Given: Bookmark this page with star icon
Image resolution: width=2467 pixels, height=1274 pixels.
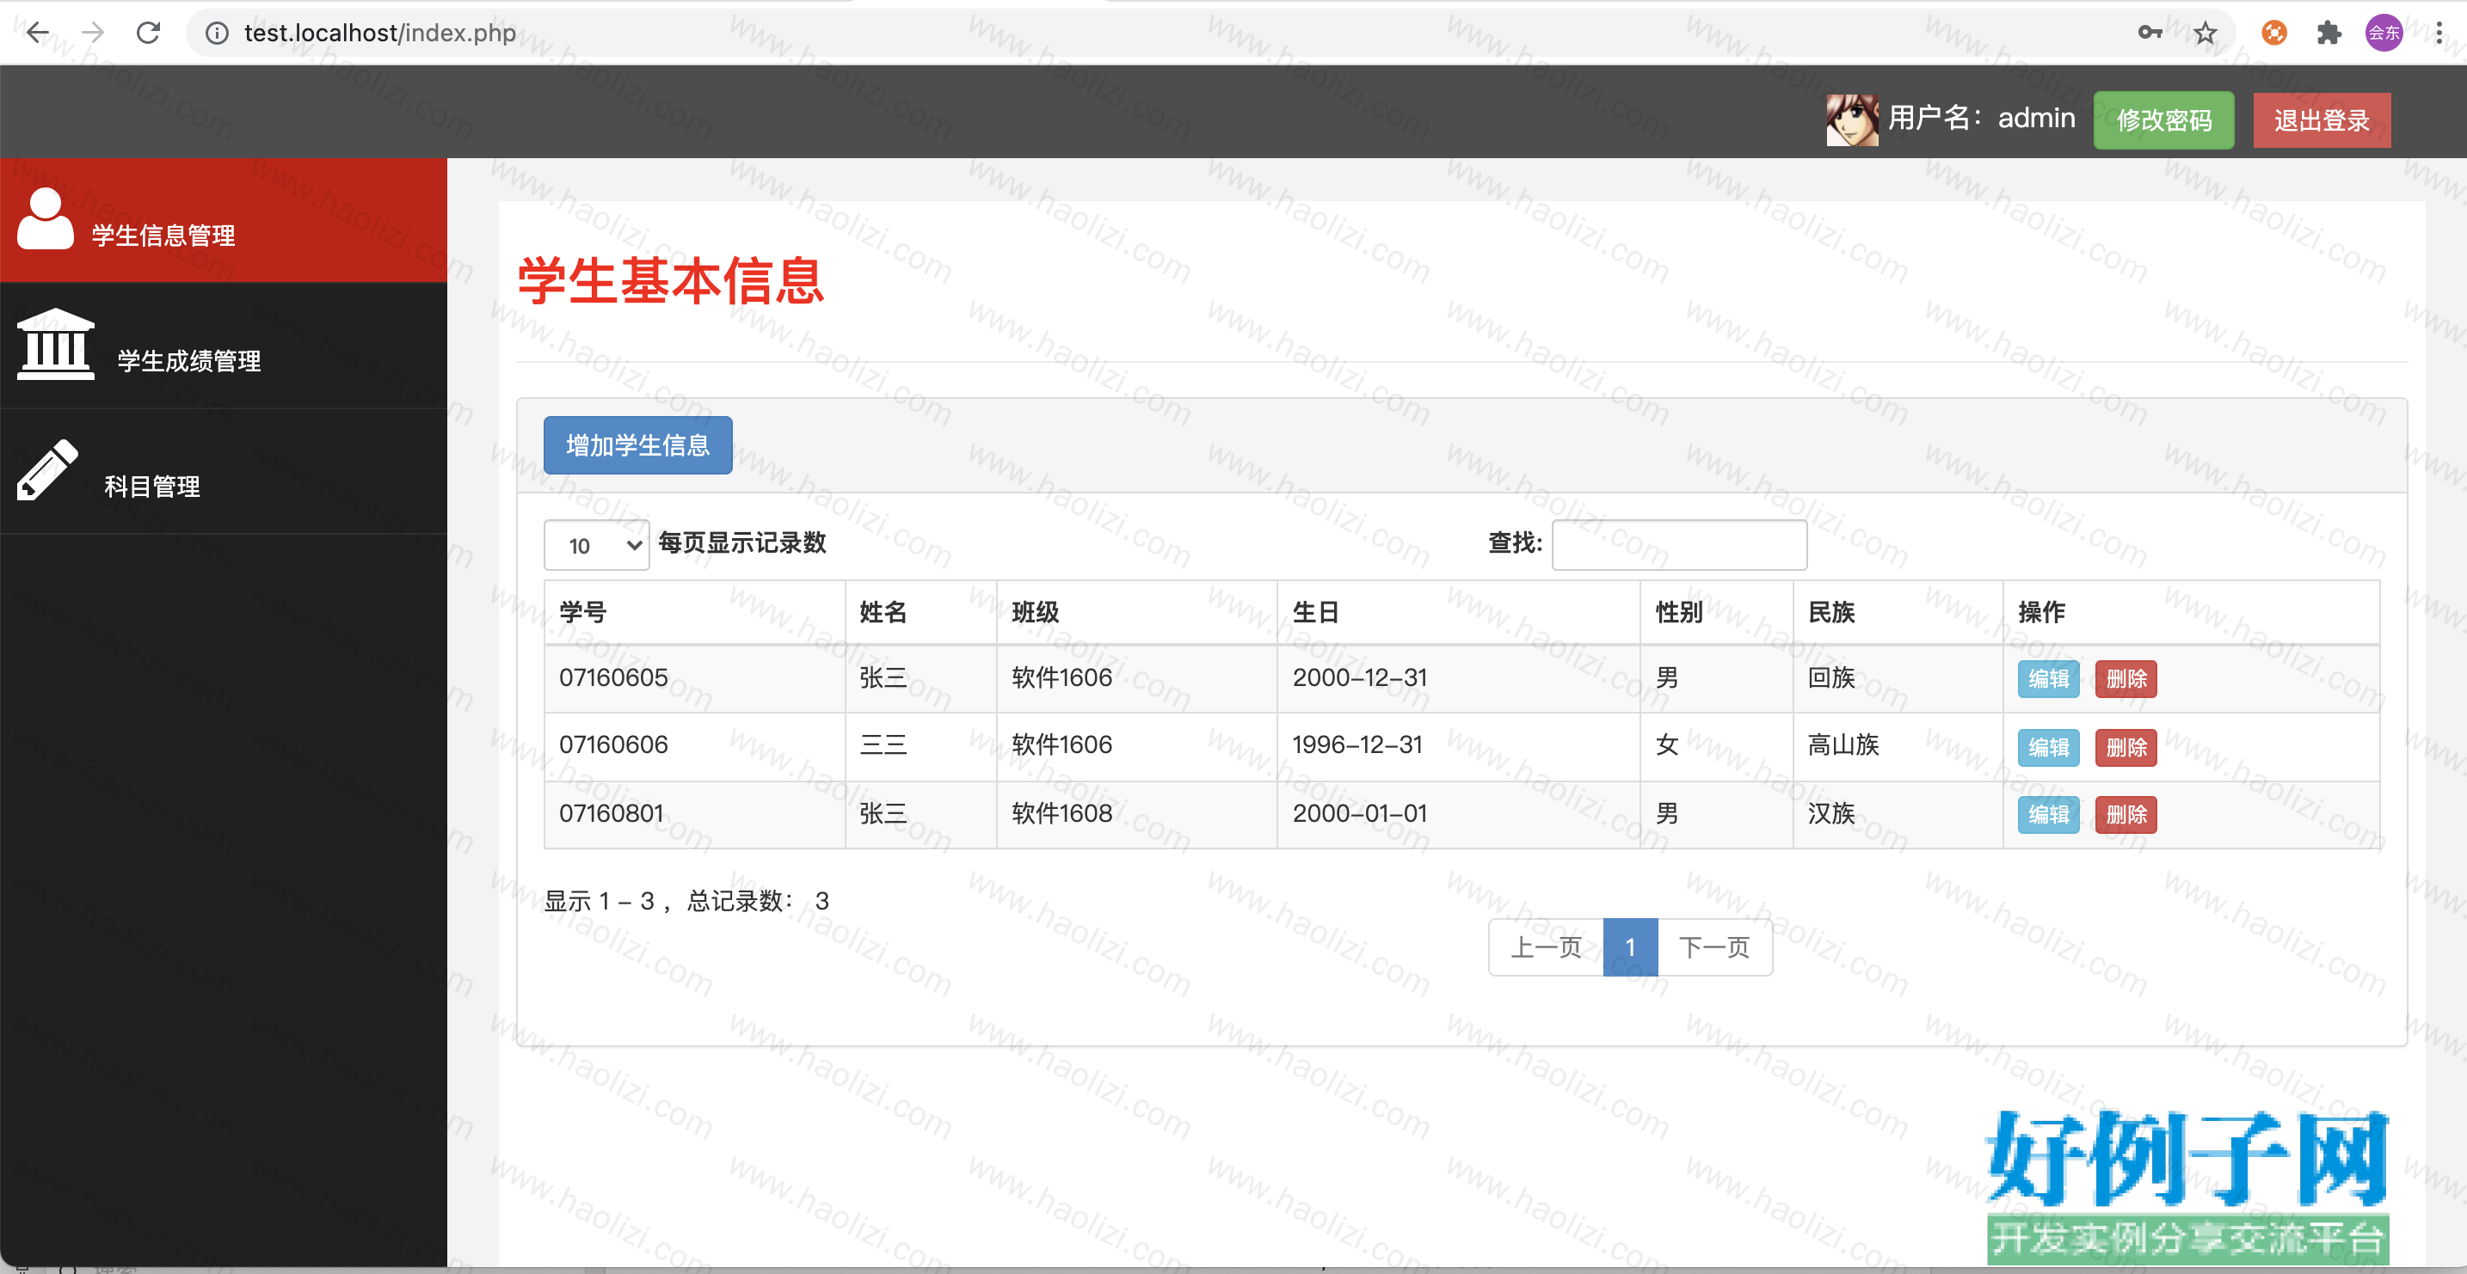Looking at the screenshot, I should click(2206, 33).
